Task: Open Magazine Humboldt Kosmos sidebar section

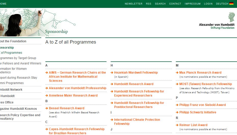Action: pyautogui.click(x=18, y=109)
